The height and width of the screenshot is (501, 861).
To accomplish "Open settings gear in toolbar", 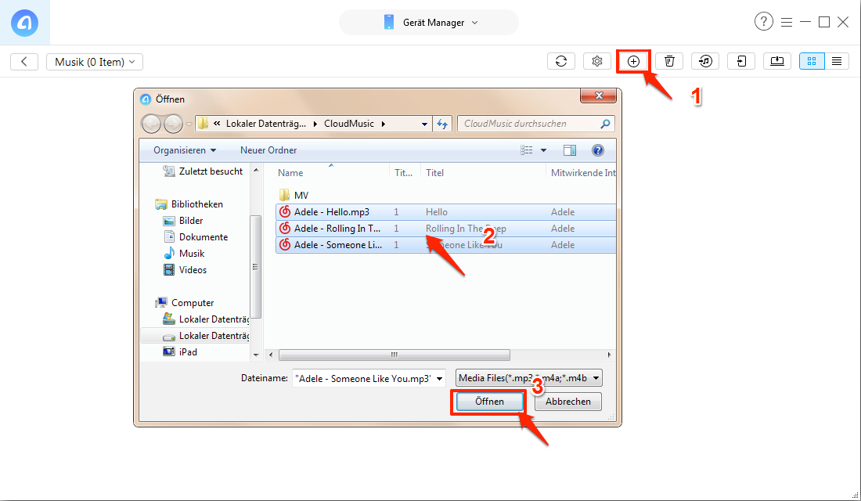I will coord(597,61).
